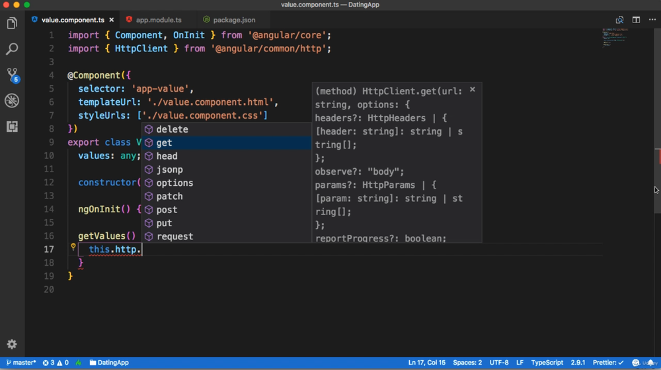This screenshot has width=661, height=370.
Task: Click the Prettier status item
Action: pyautogui.click(x=608, y=363)
